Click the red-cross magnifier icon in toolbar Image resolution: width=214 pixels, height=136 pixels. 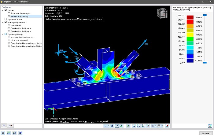coord(167,126)
